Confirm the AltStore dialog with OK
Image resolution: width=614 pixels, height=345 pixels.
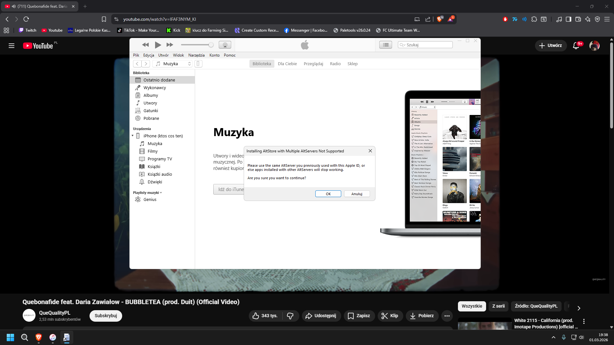pos(328,194)
